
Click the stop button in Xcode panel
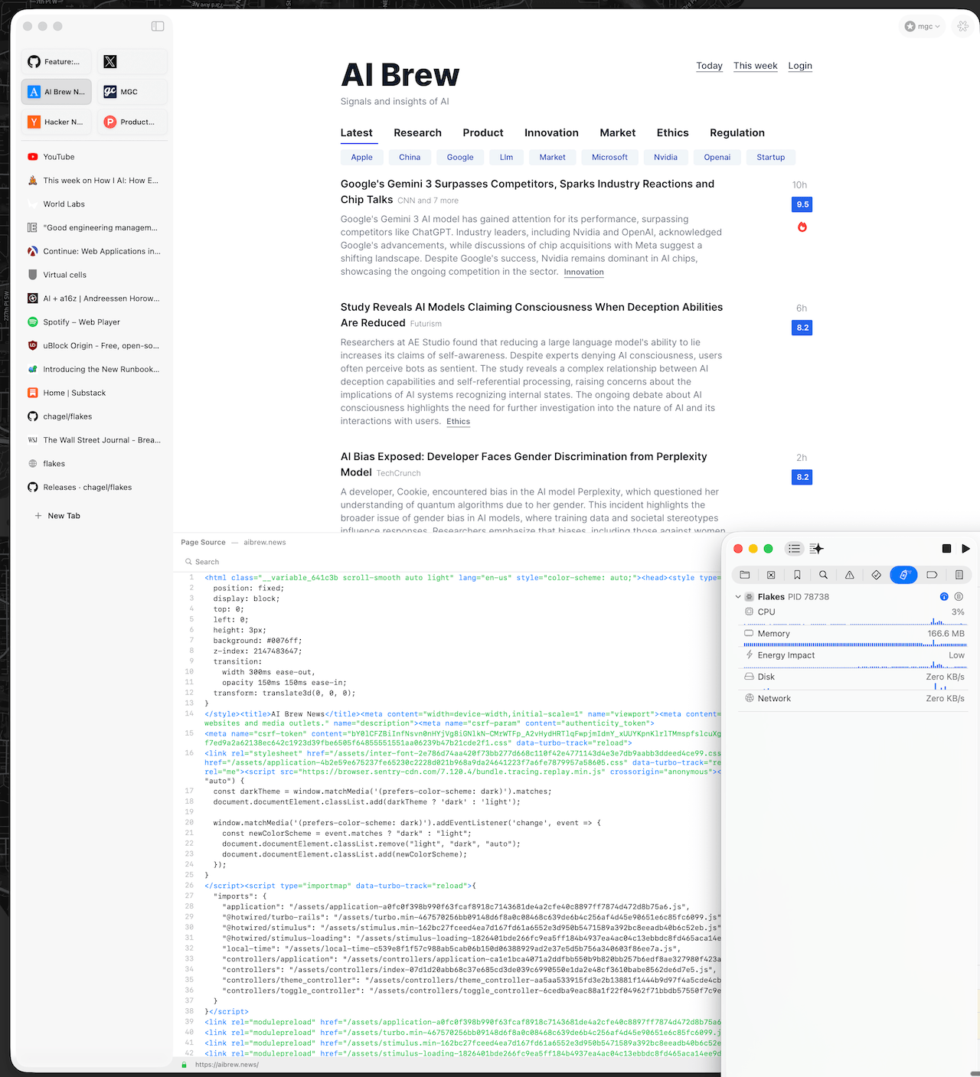(946, 549)
